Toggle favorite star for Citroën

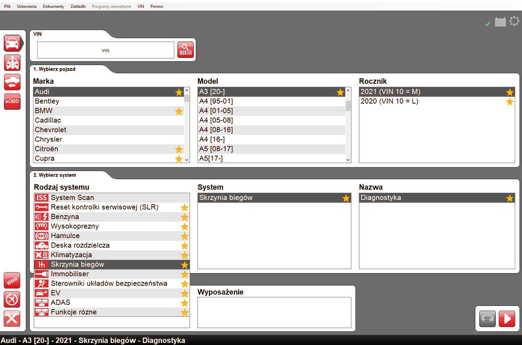179,149
